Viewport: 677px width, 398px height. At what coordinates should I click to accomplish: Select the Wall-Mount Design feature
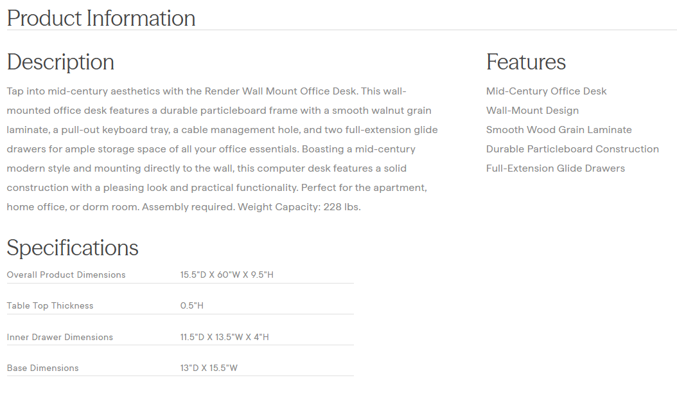click(x=532, y=111)
